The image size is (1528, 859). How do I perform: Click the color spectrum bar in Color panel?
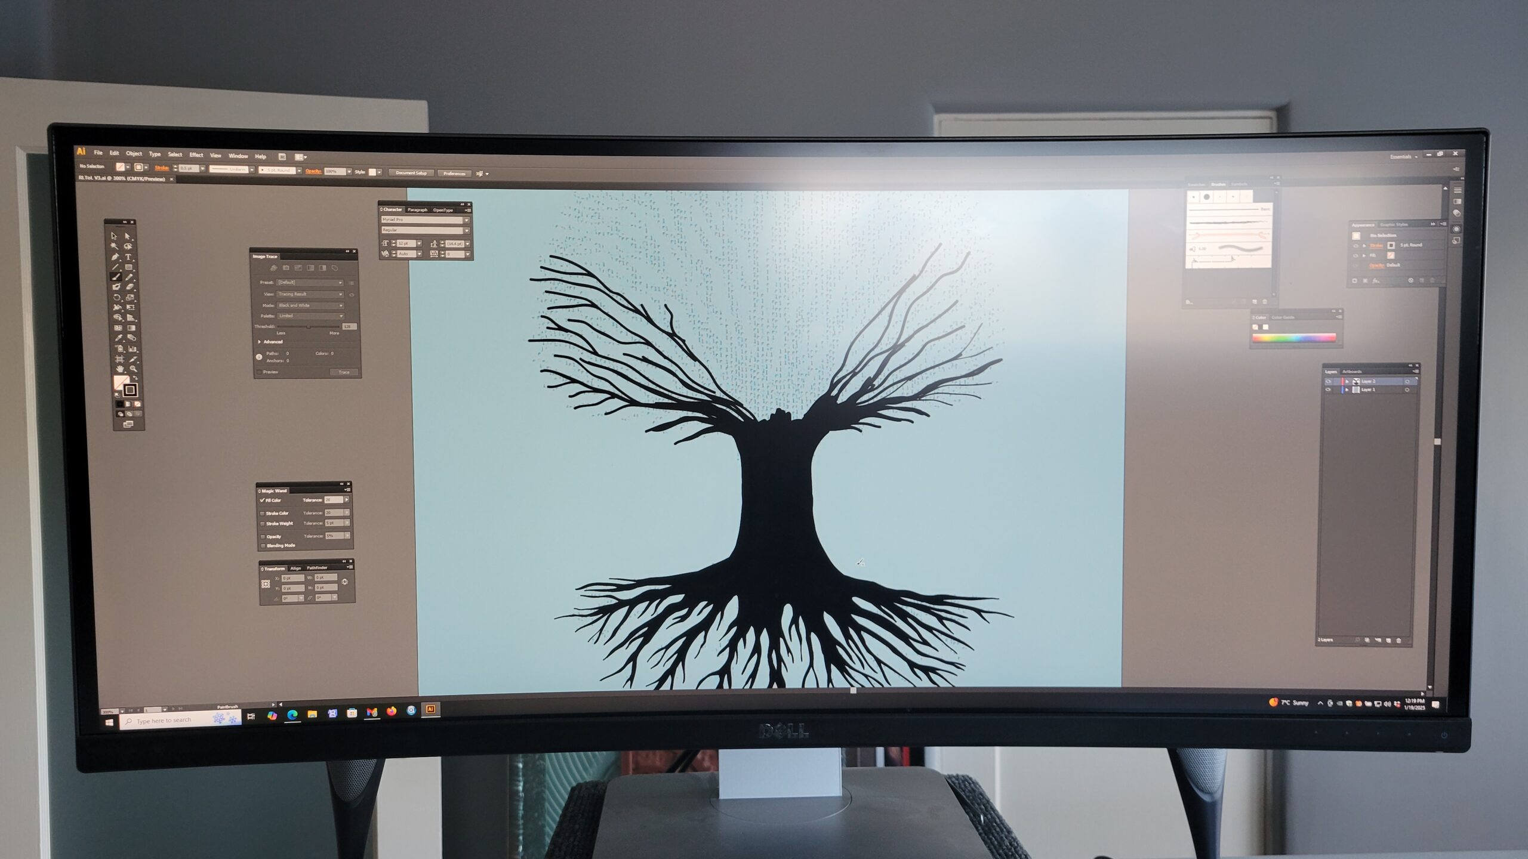[x=1293, y=338]
